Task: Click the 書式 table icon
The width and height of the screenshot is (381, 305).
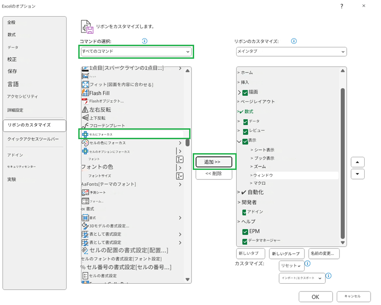Action: coord(85,217)
